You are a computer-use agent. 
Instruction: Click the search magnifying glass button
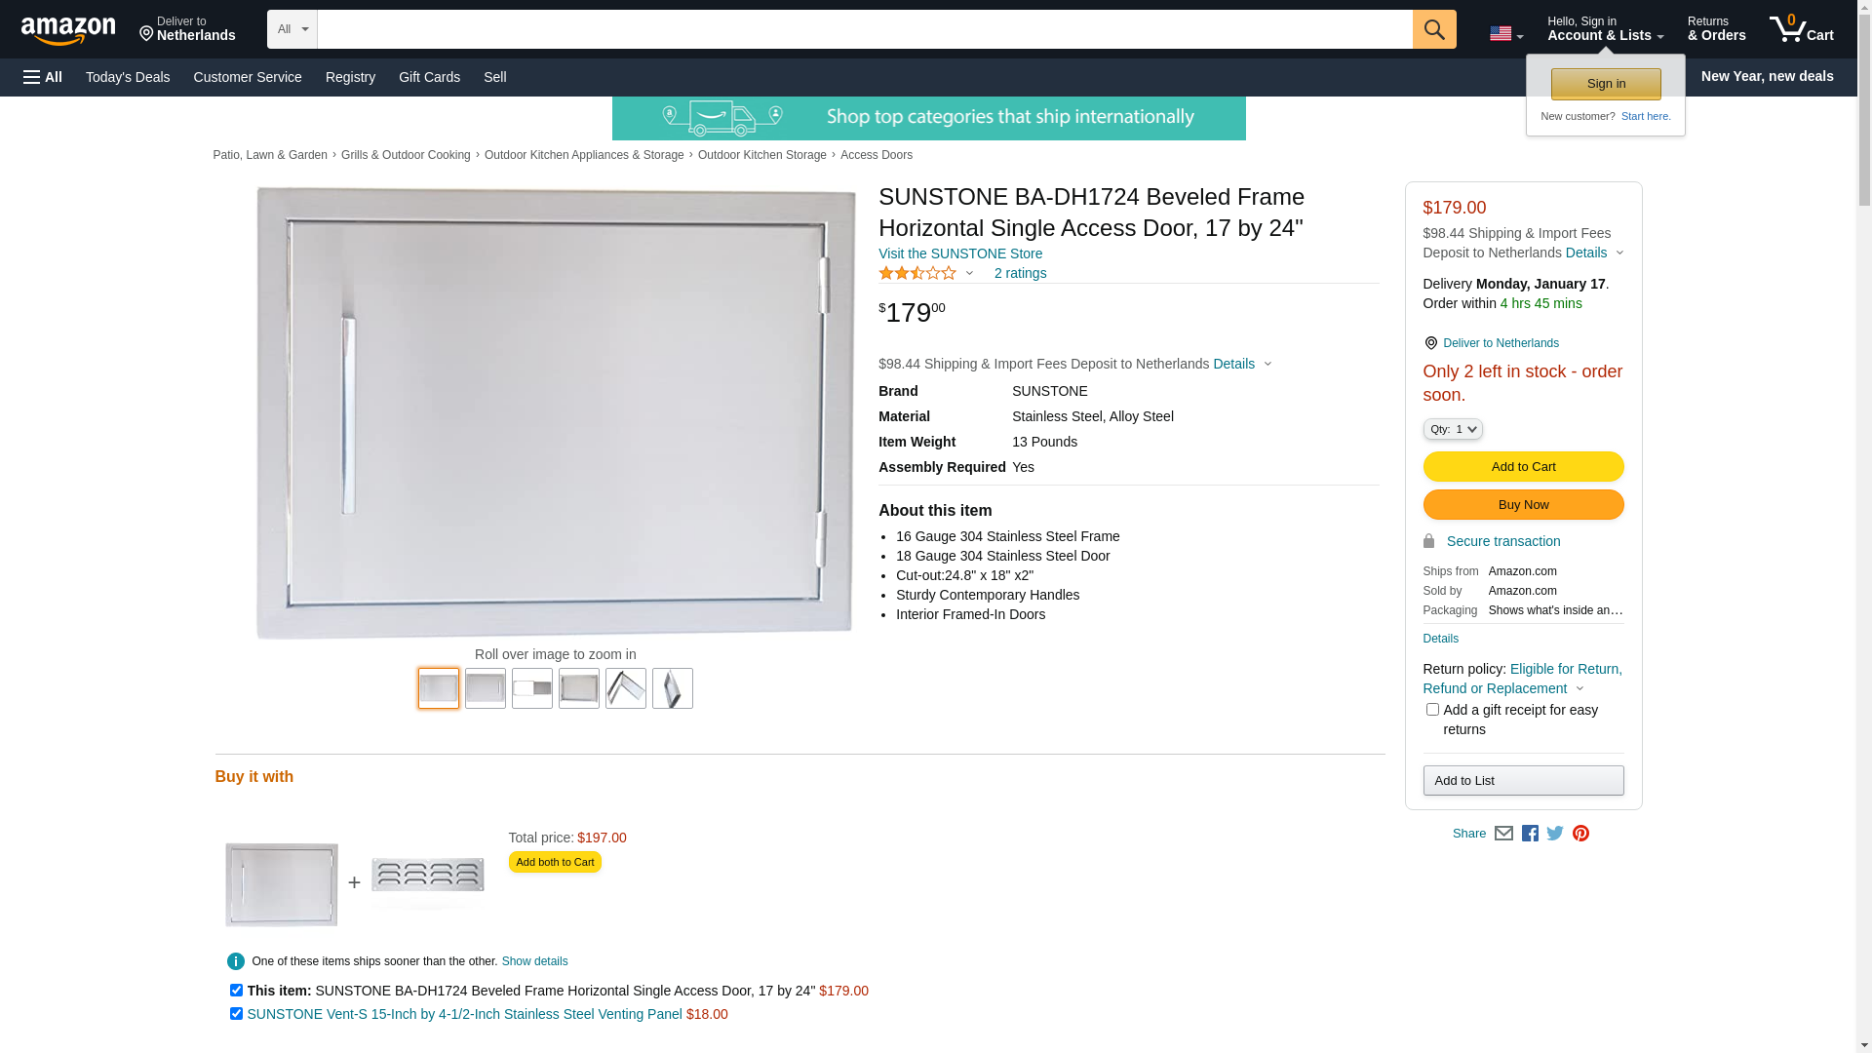pos(1433,29)
